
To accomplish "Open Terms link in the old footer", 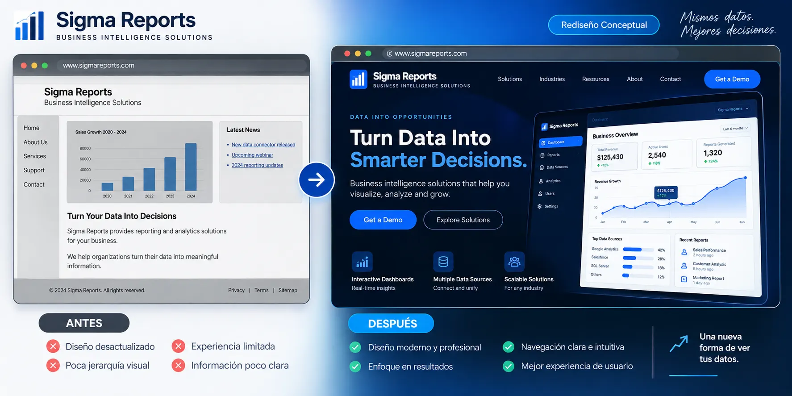I will pyautogui.click(x=262, y=290).
